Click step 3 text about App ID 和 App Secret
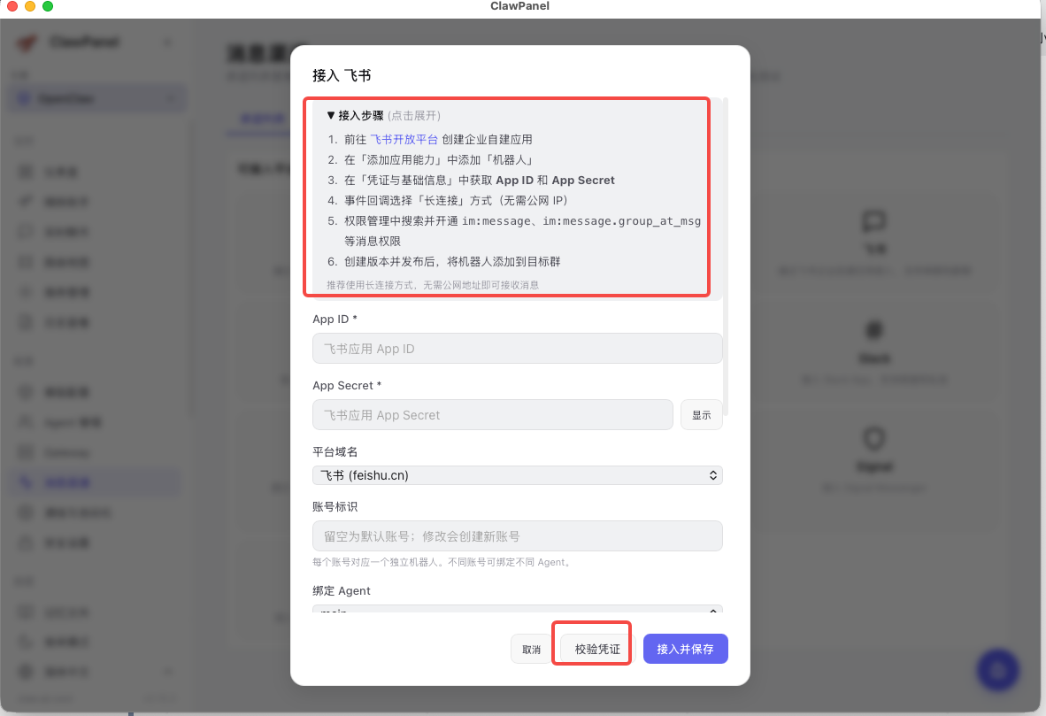The width and height of the screenshot is (1046, 716). pos(479,181)
